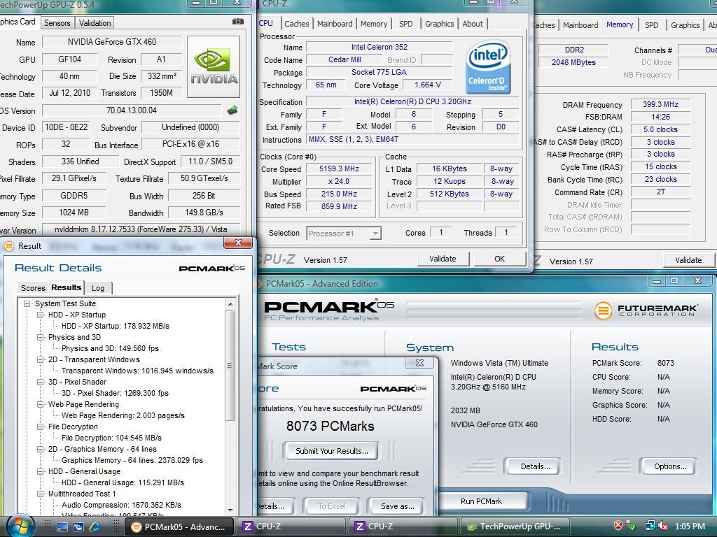Select 'Audio Compression: 1670.362 KB/s' row
The width and height of the screenshot is (717, 537).
[121, 505]
